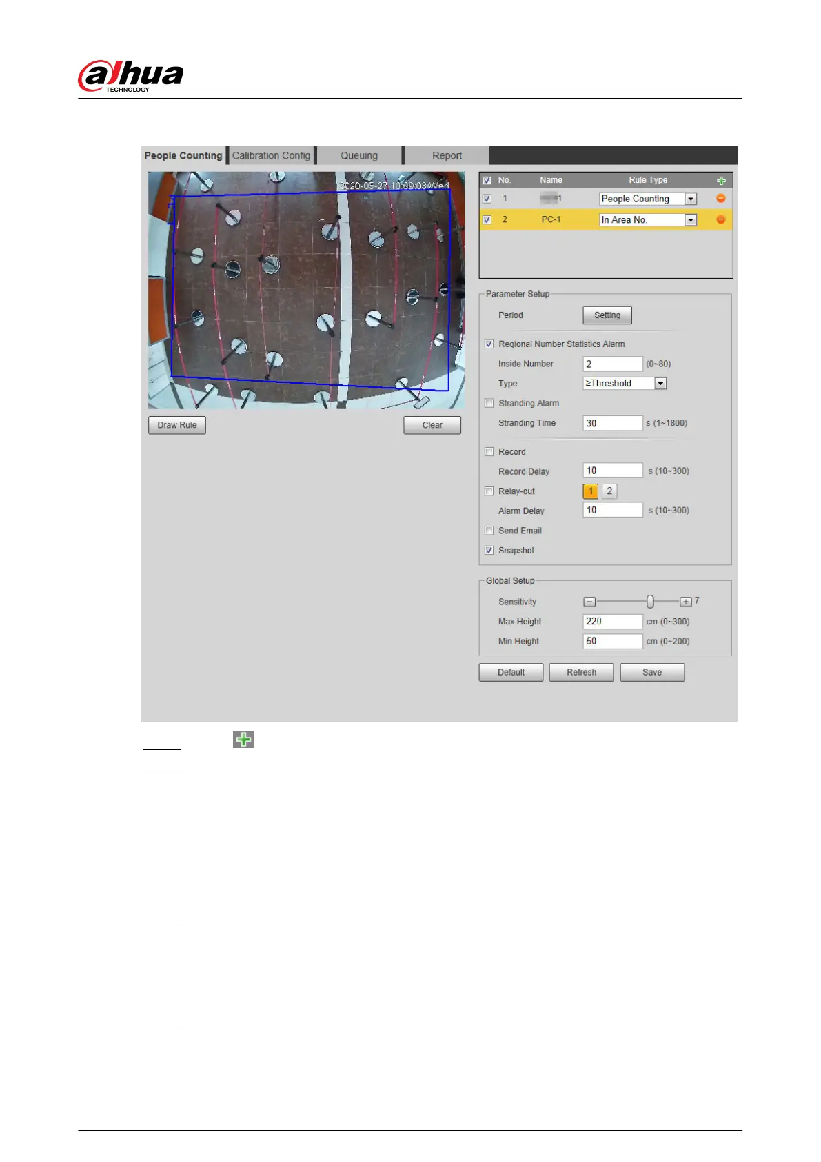Image resolution: width=821 pixels, height=1162 pixels.
Task: Go to the Queuing tab
Action: [359, 155]
